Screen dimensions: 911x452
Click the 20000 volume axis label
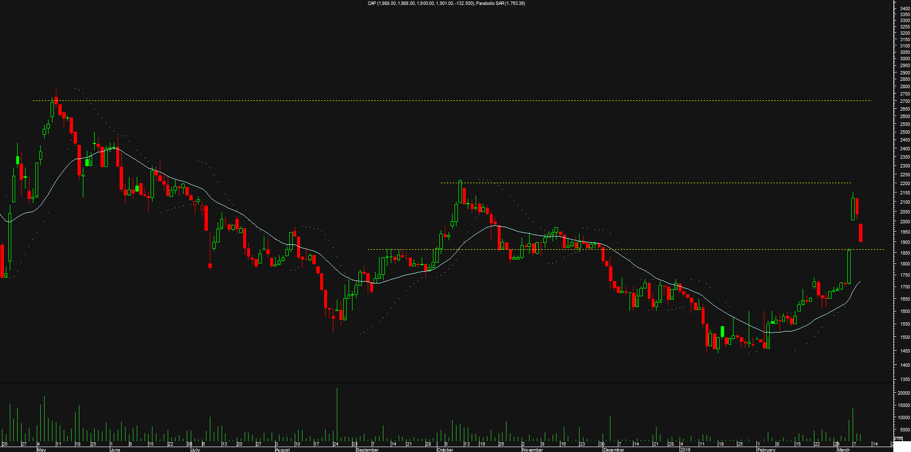(905, 393)
